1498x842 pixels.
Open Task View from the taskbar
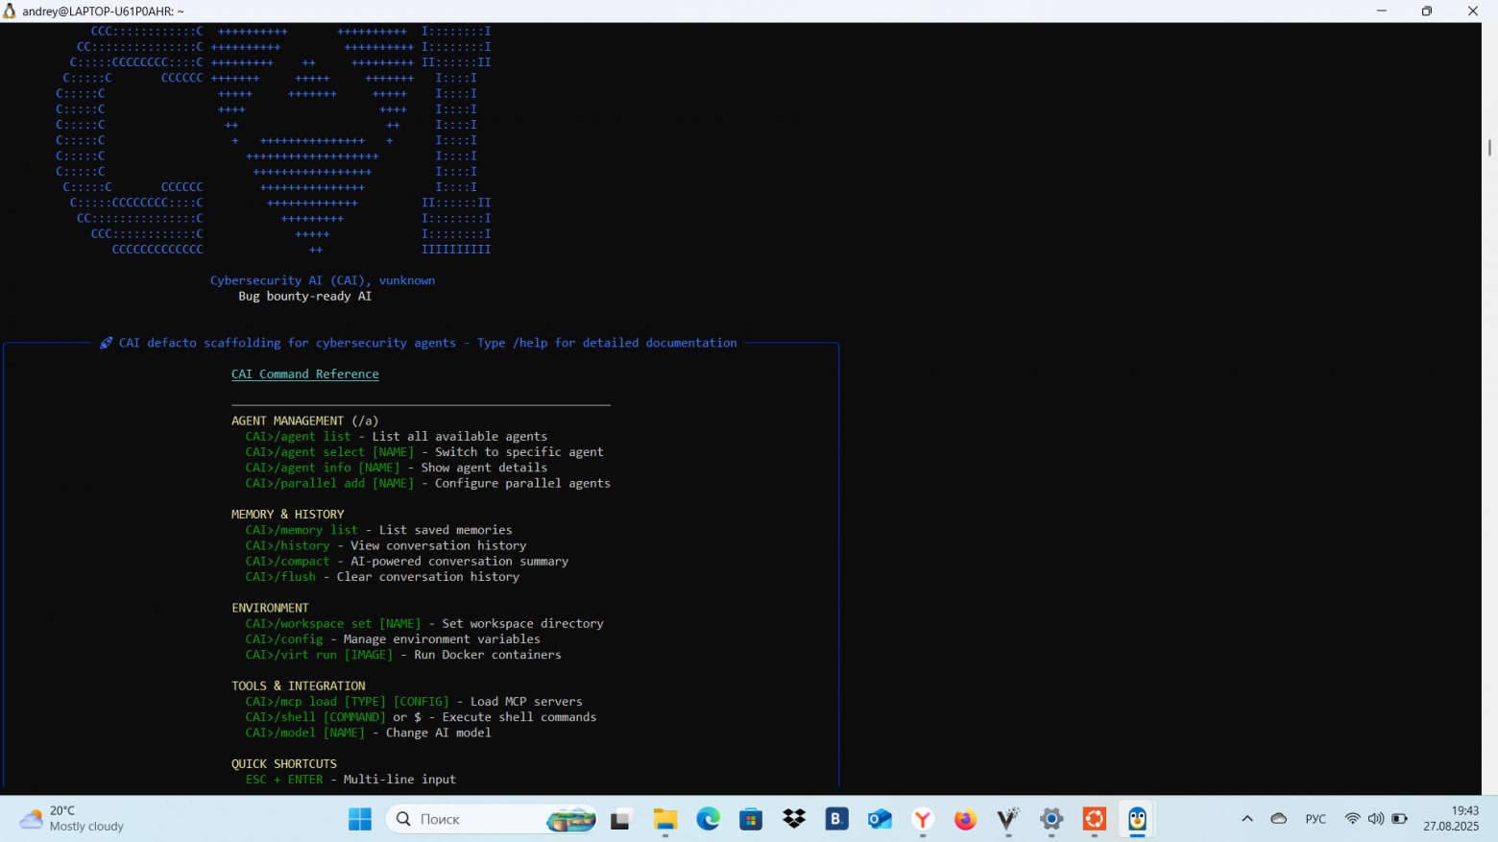[x=621, y=819]
